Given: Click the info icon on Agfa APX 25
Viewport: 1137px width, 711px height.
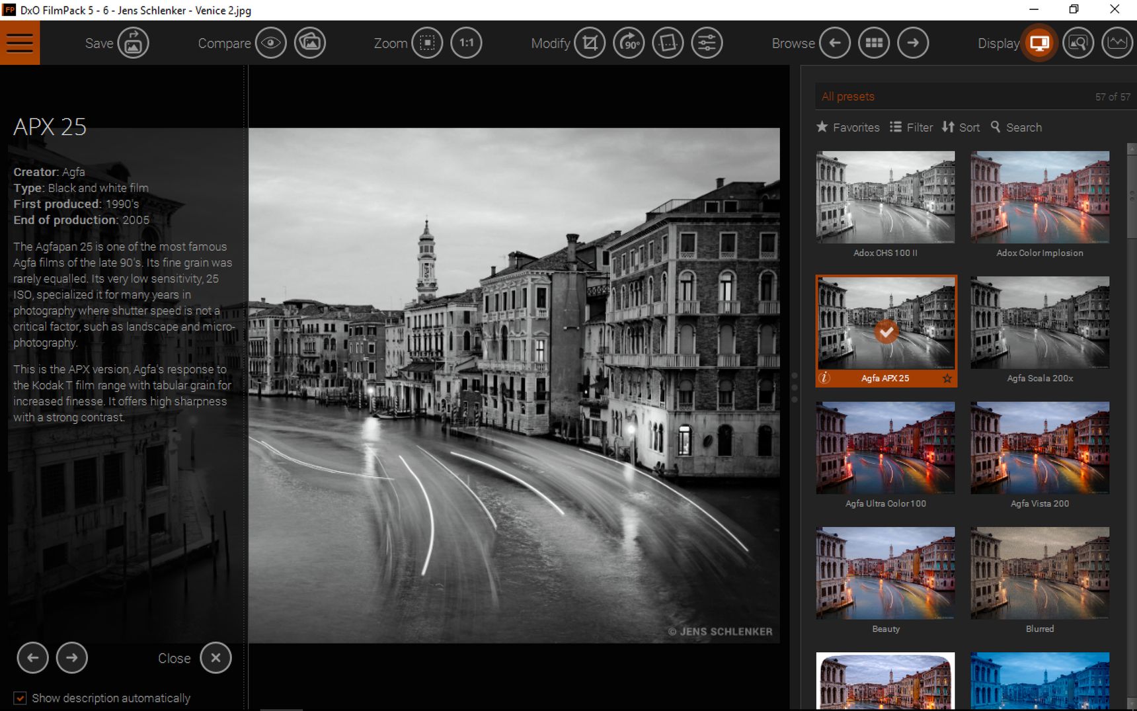Looking at the screenshot, I should pyautogui.click(x=824, y=378).
